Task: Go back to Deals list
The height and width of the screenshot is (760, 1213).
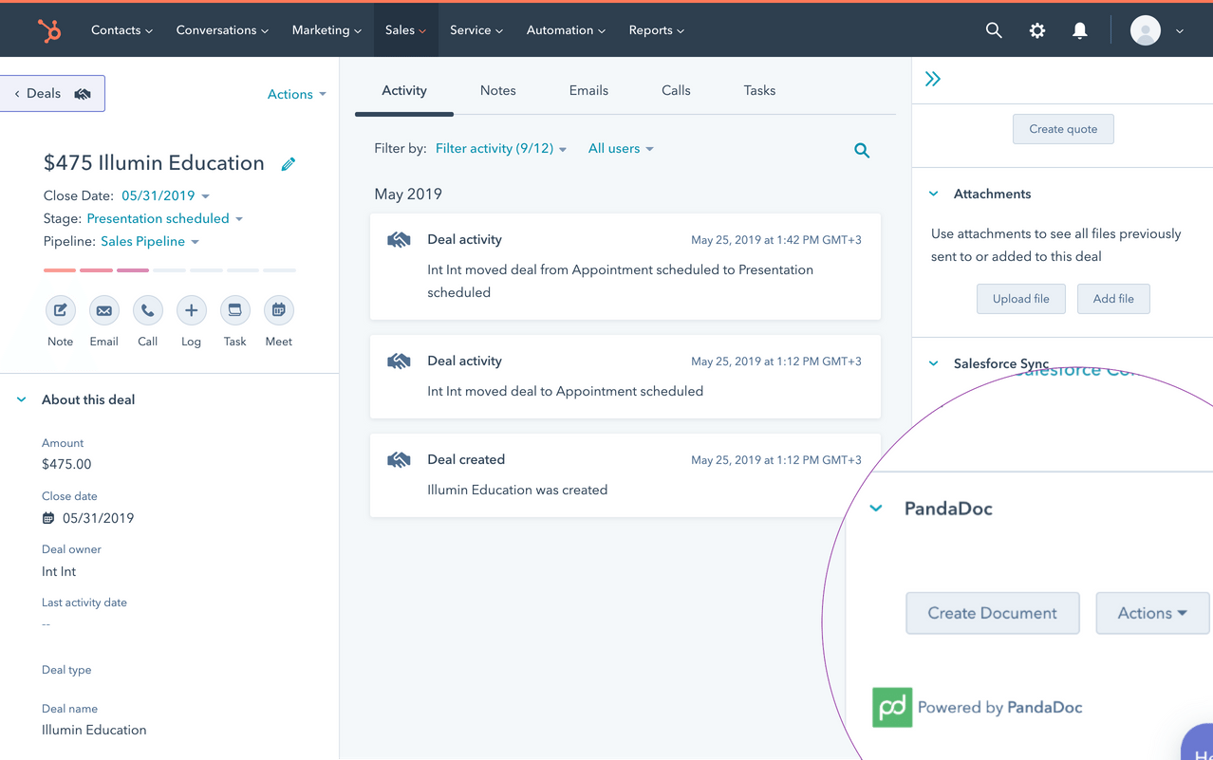Action: tap(52, 93)
